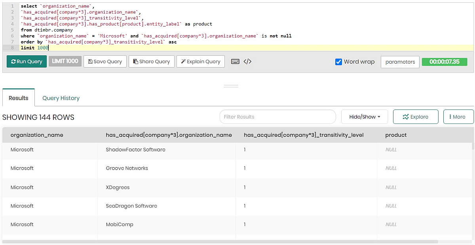Screen dimensions: 475x245
Task: Click the panel splitter handle between editor and results
Action: pos(231,86)
